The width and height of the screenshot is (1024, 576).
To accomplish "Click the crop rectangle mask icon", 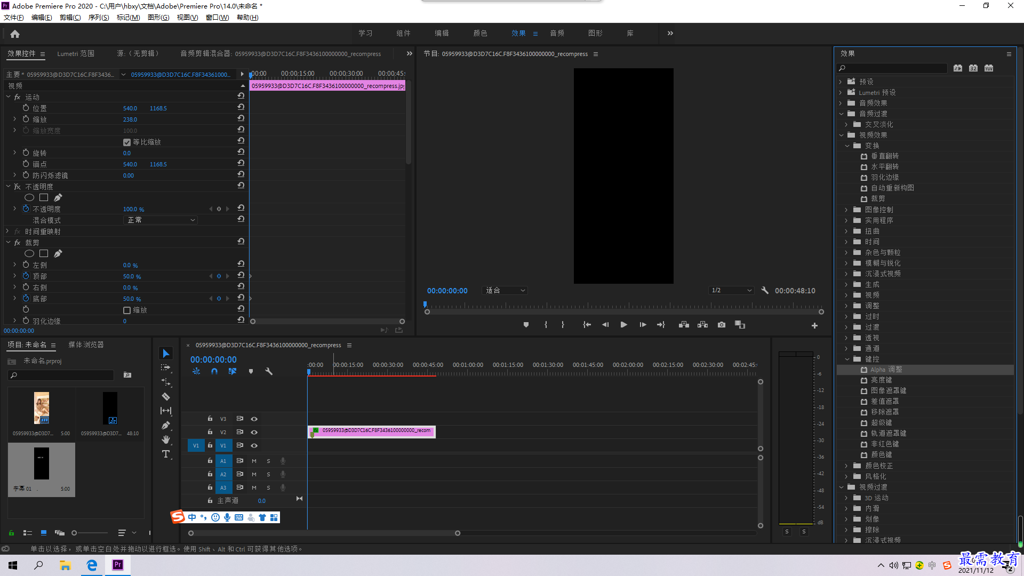I will (44, 254).
